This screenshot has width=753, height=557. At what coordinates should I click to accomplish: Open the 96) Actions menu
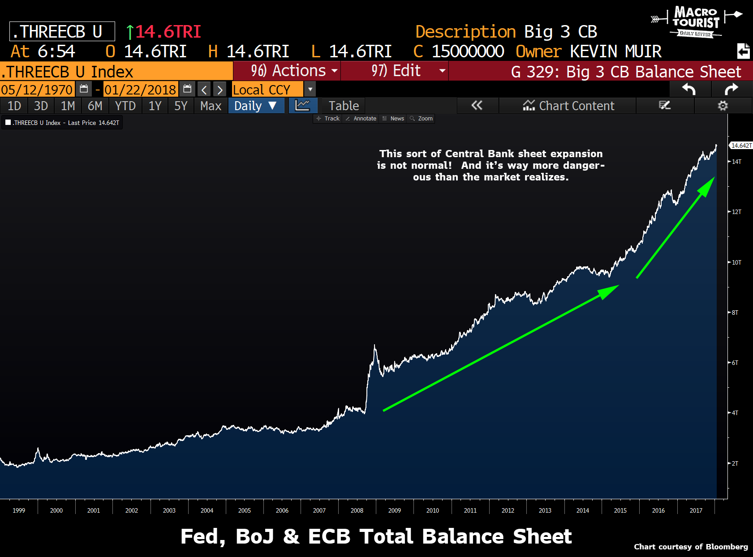(287, 71)
